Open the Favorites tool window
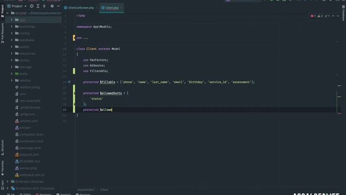The image size is (346, 195). (x=2, y=168)
